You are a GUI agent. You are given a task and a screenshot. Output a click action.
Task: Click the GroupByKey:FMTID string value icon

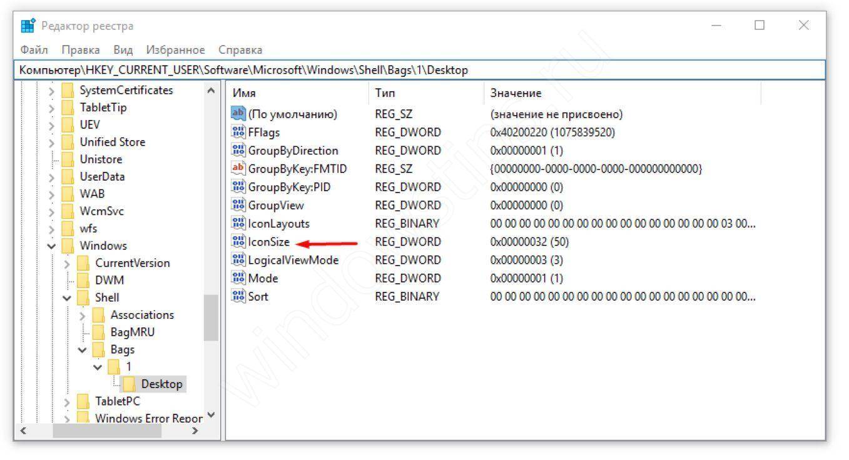(x=238, y=169)
